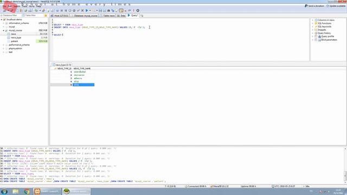Open the Go to menu
Screen dimensions: 347x195
click(31, 6)
